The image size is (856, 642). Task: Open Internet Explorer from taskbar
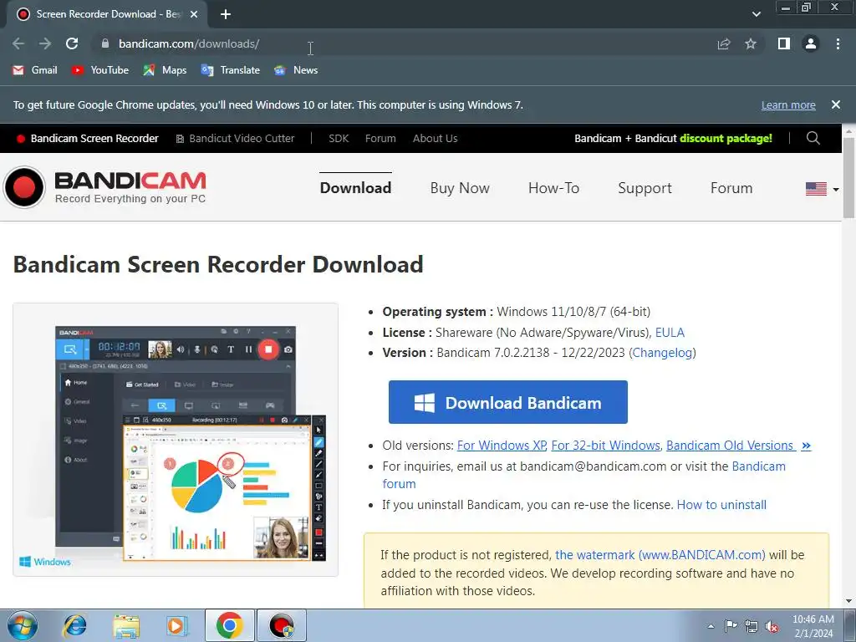(x=74, y=625)
